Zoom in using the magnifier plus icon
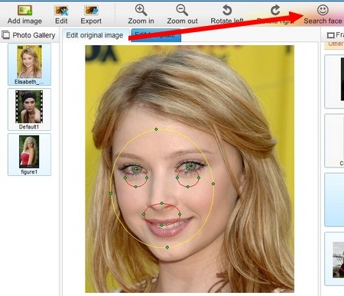 pos(141,10)
